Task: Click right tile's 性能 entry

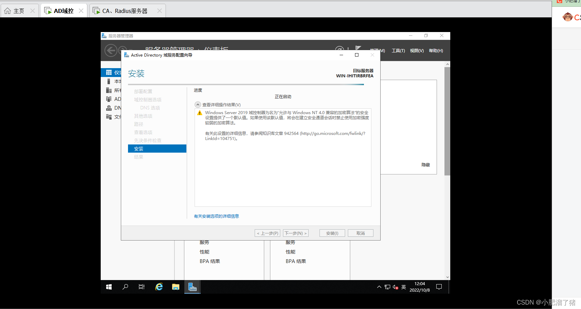Action: (x=290, y=252)
